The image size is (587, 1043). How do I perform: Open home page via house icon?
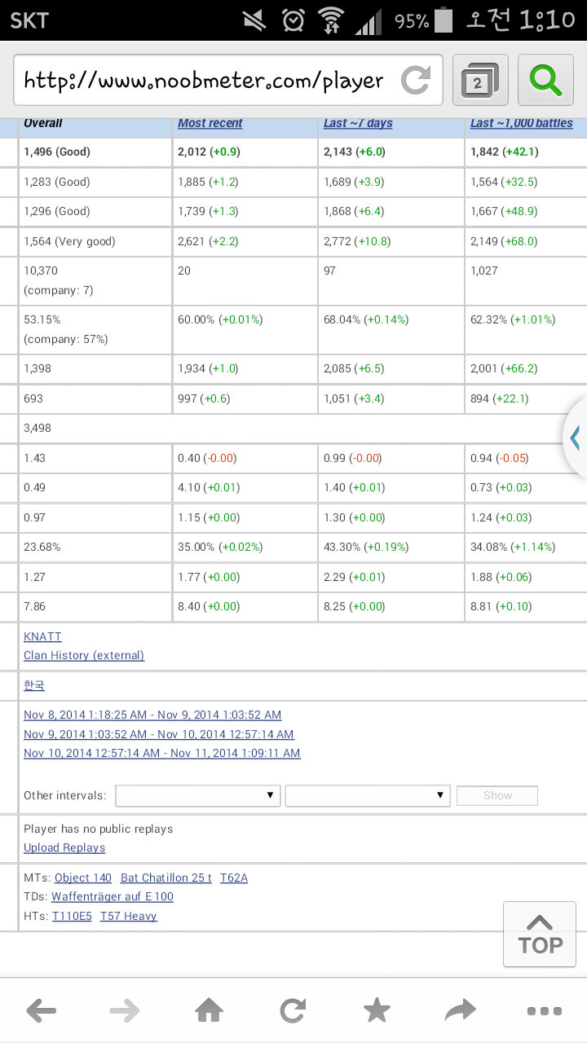[x=209, y=1011]
